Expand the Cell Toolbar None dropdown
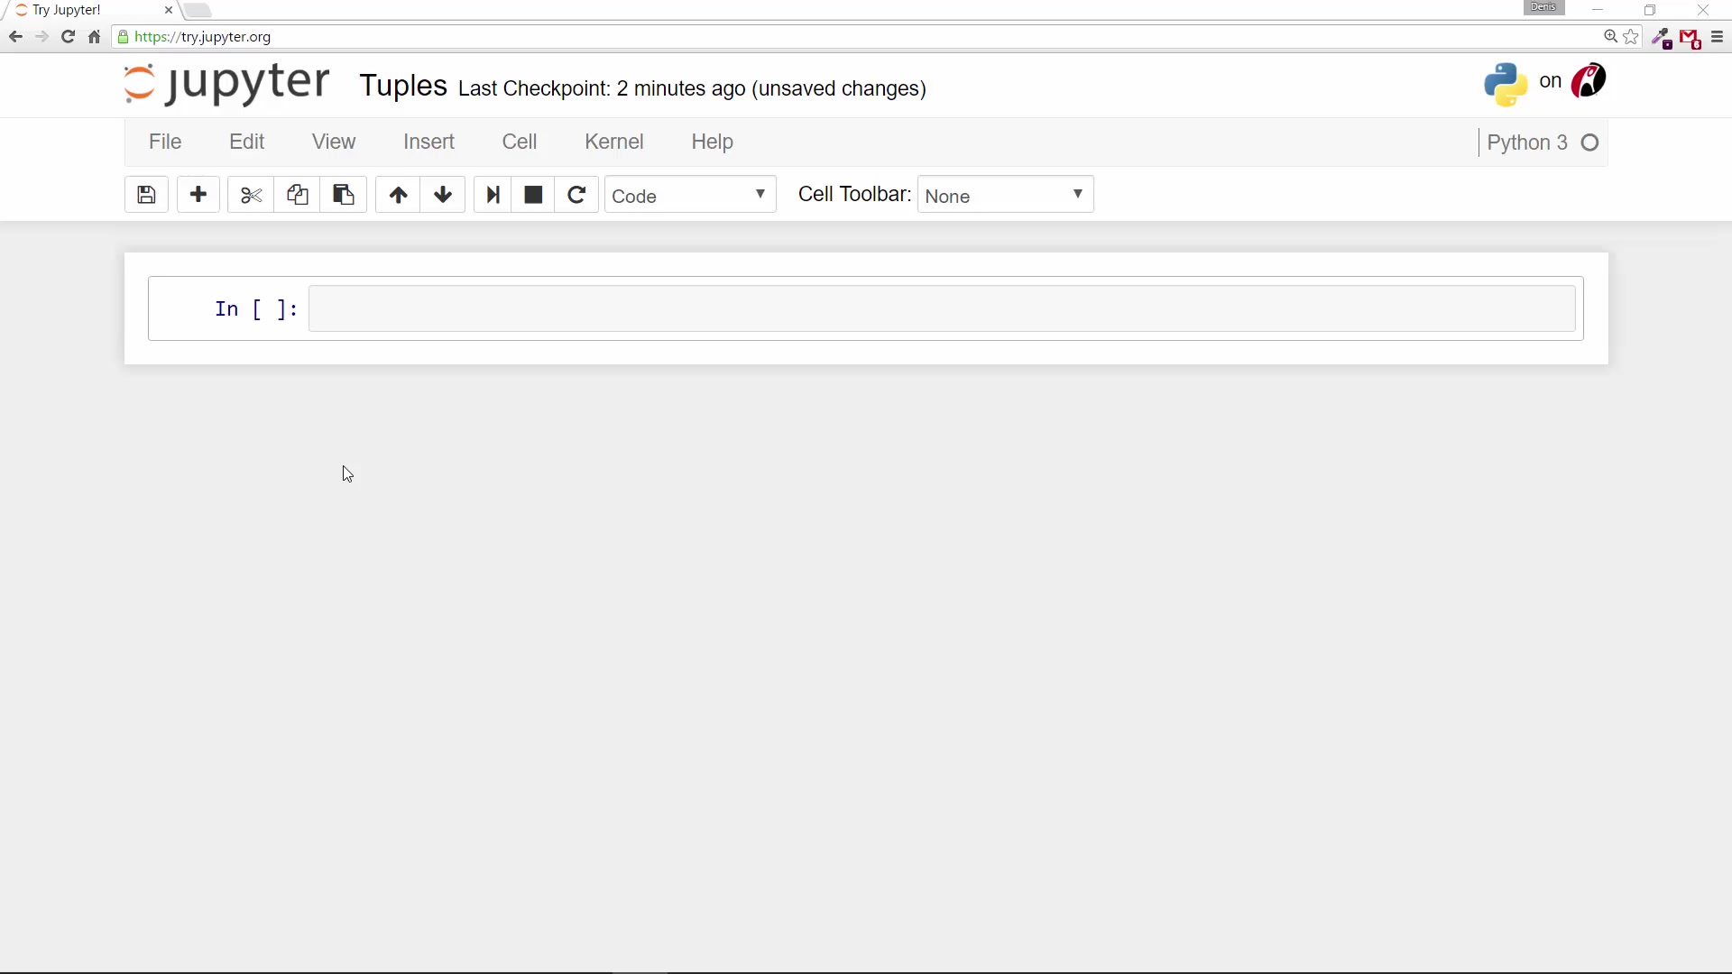Image resolution: width=1732 pixels, height=974 pixels. [1005, 196]
